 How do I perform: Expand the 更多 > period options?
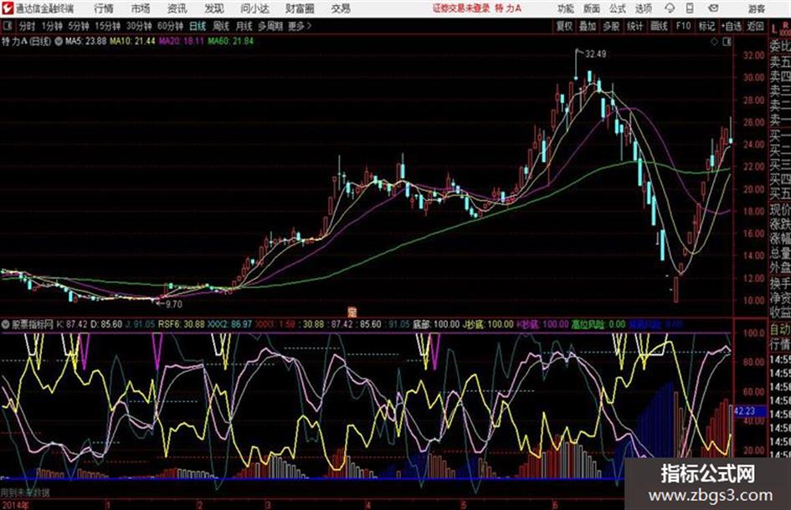[x=300, y=26]
